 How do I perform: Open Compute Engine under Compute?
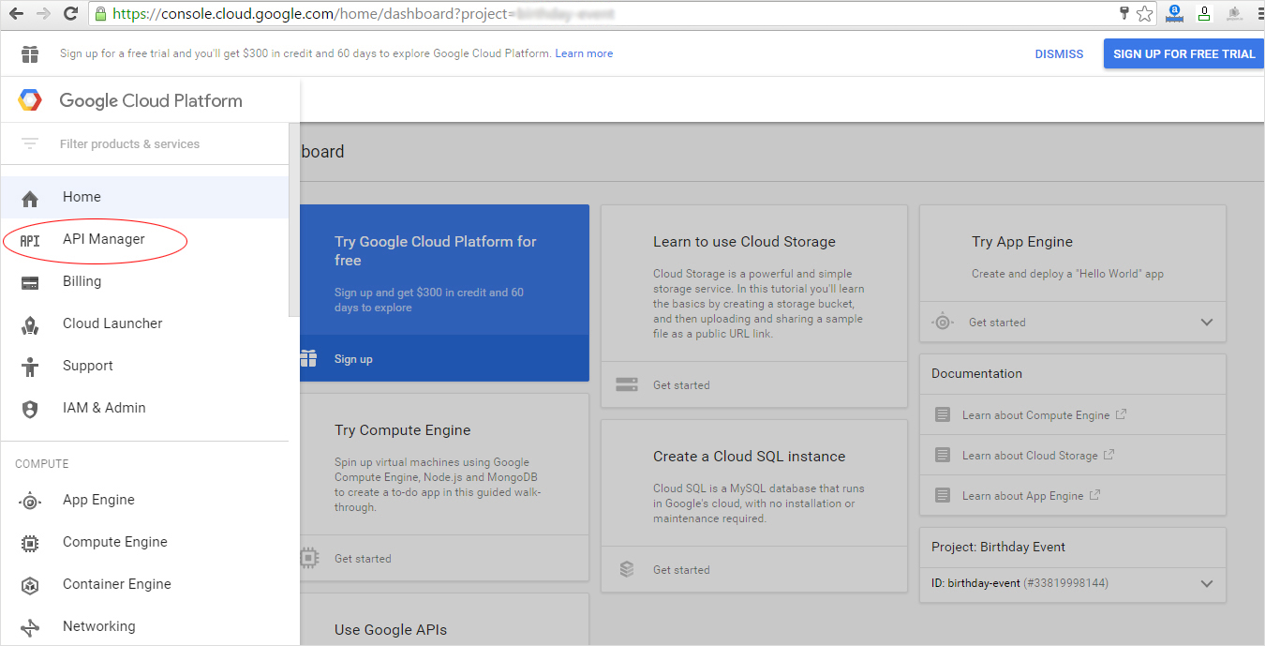[x=145, y=542]
